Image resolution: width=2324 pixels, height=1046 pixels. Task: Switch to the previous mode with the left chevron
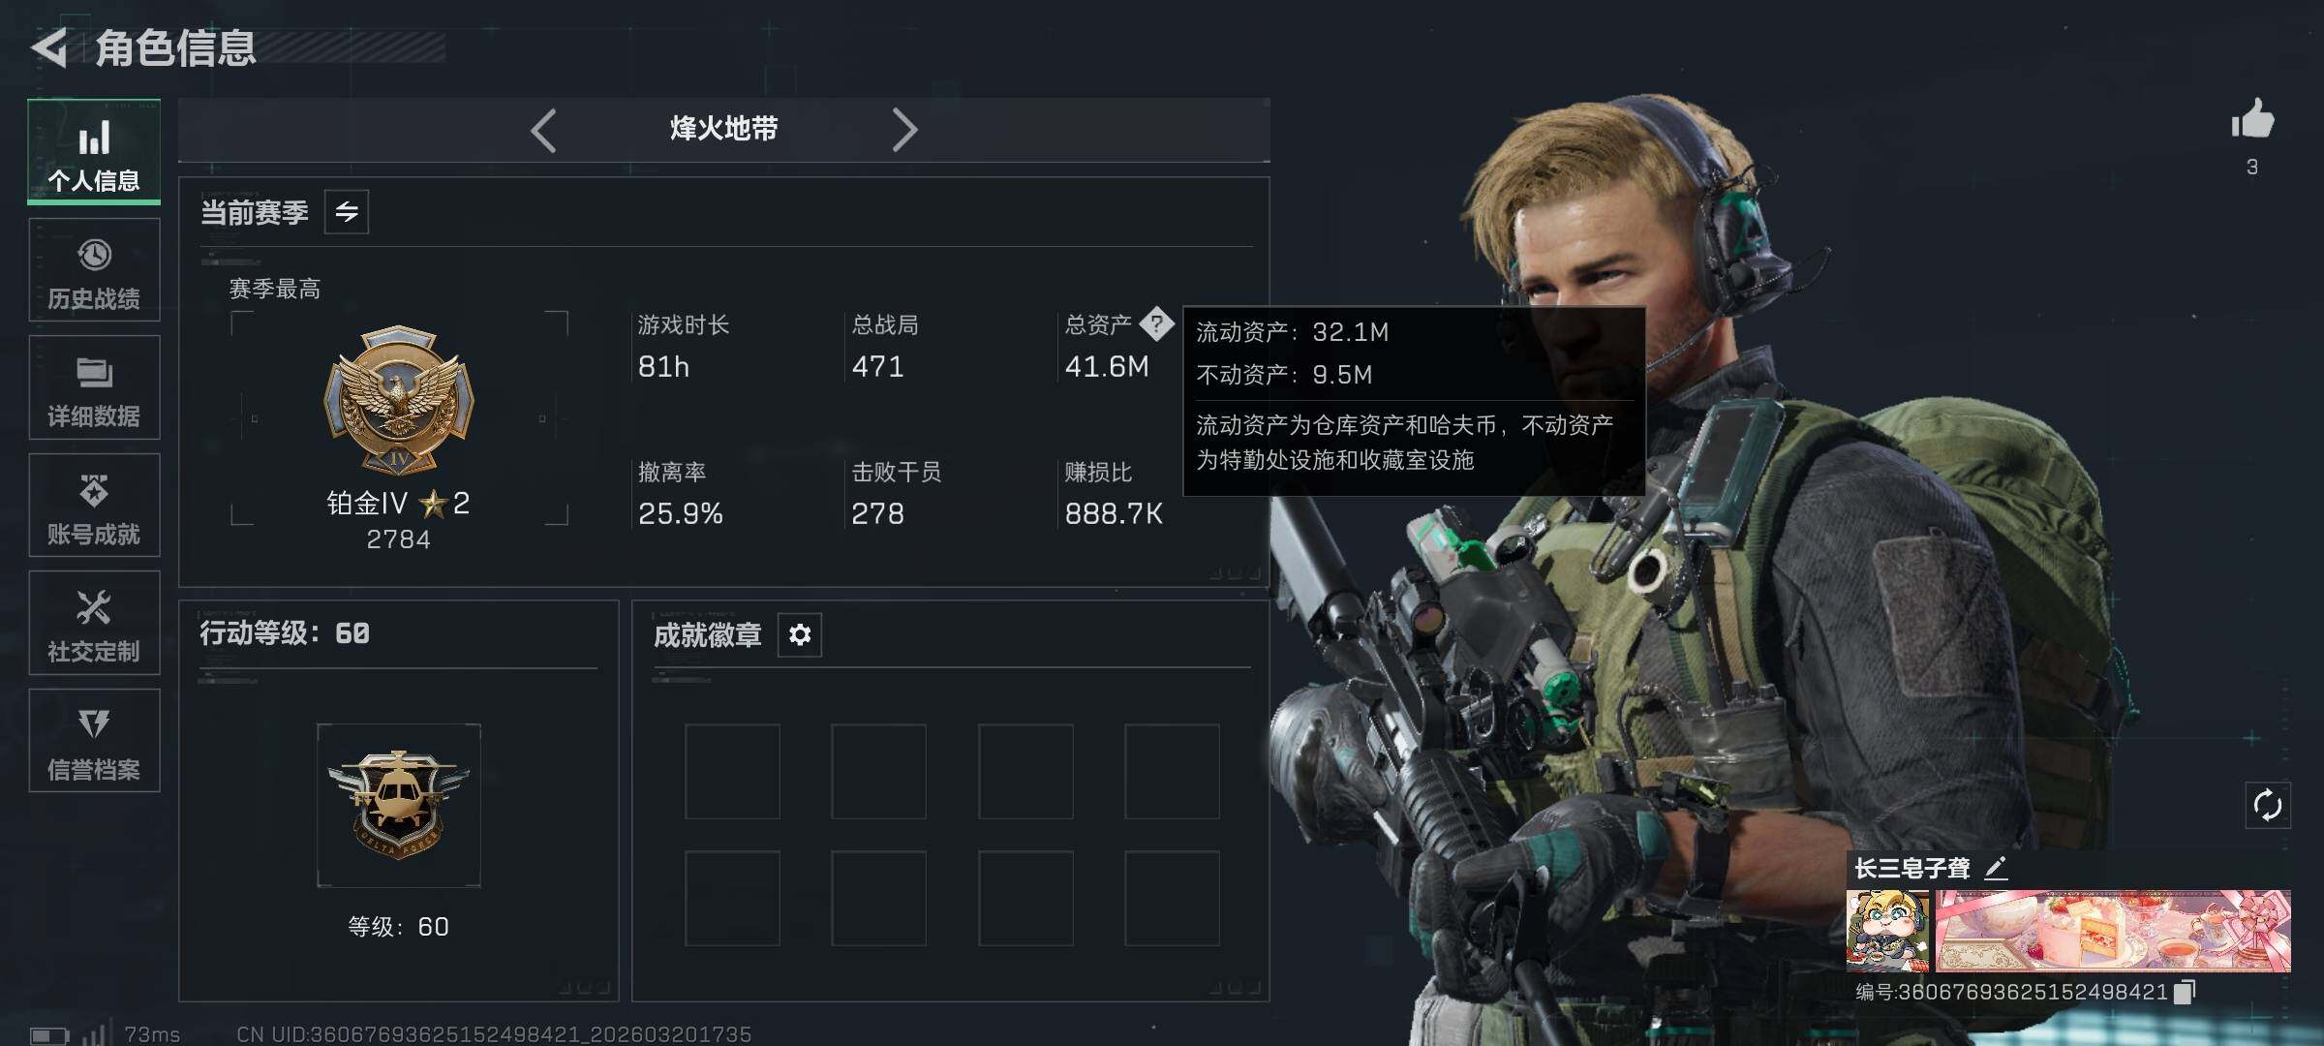543,130
